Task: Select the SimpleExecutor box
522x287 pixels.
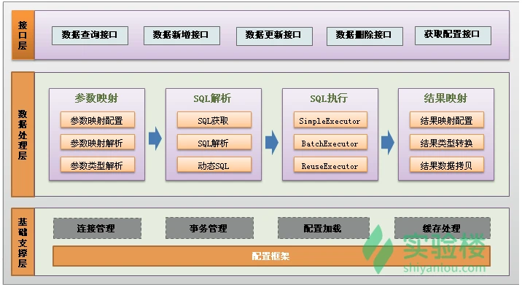Action: tap(330, 120)
